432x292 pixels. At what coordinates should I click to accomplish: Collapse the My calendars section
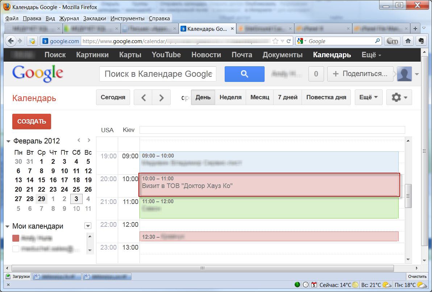(x=8, y=226)
